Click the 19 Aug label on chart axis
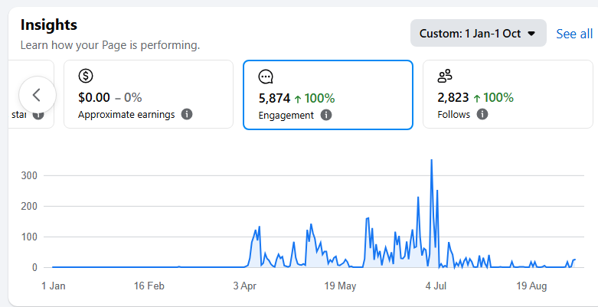598x307 pixels. point(531,286)
